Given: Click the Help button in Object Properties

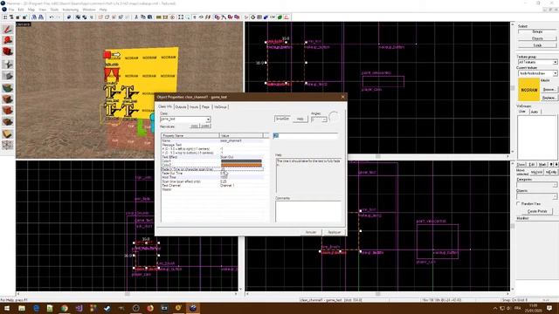Looking at the screenshot, I should (300, 119).
